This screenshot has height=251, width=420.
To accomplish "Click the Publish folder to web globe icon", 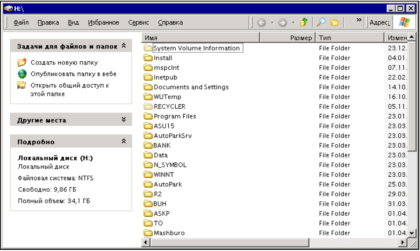I will 22,74.
